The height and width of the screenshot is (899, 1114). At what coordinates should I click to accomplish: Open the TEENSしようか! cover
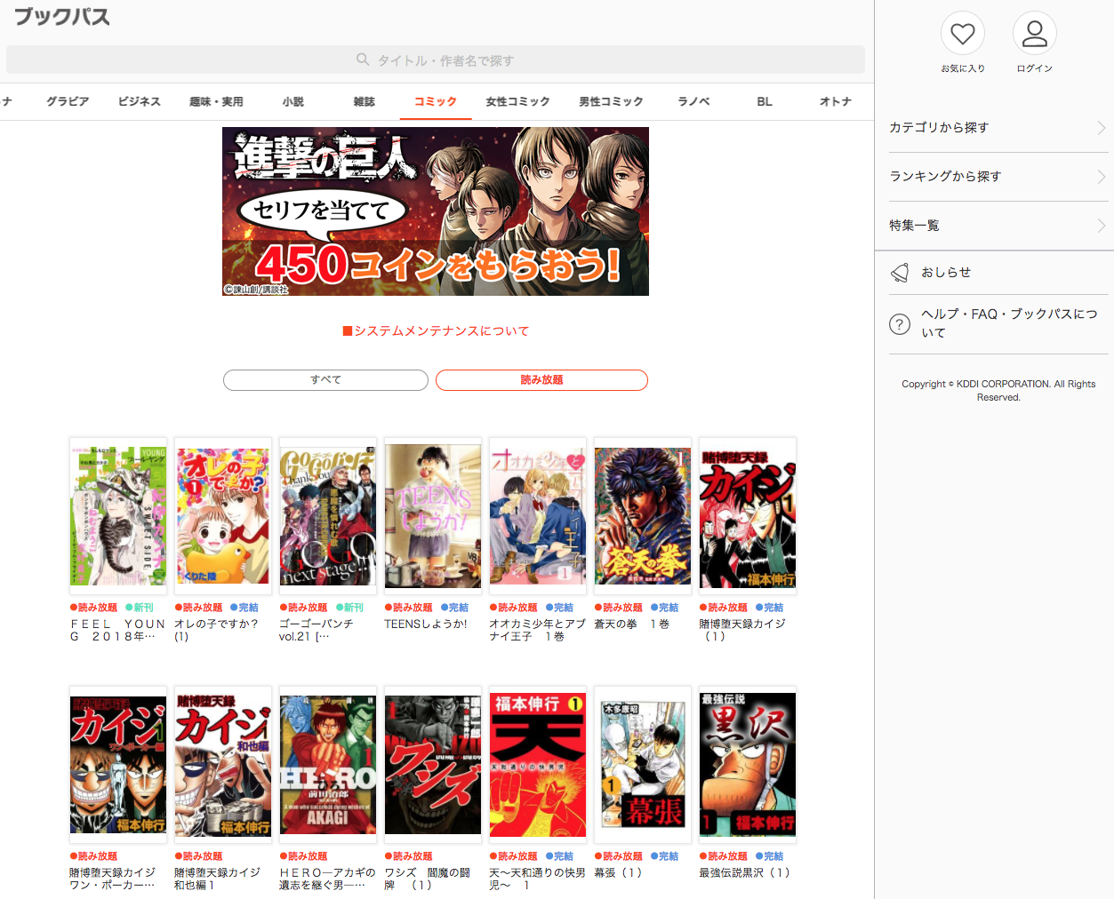[433, 515]
